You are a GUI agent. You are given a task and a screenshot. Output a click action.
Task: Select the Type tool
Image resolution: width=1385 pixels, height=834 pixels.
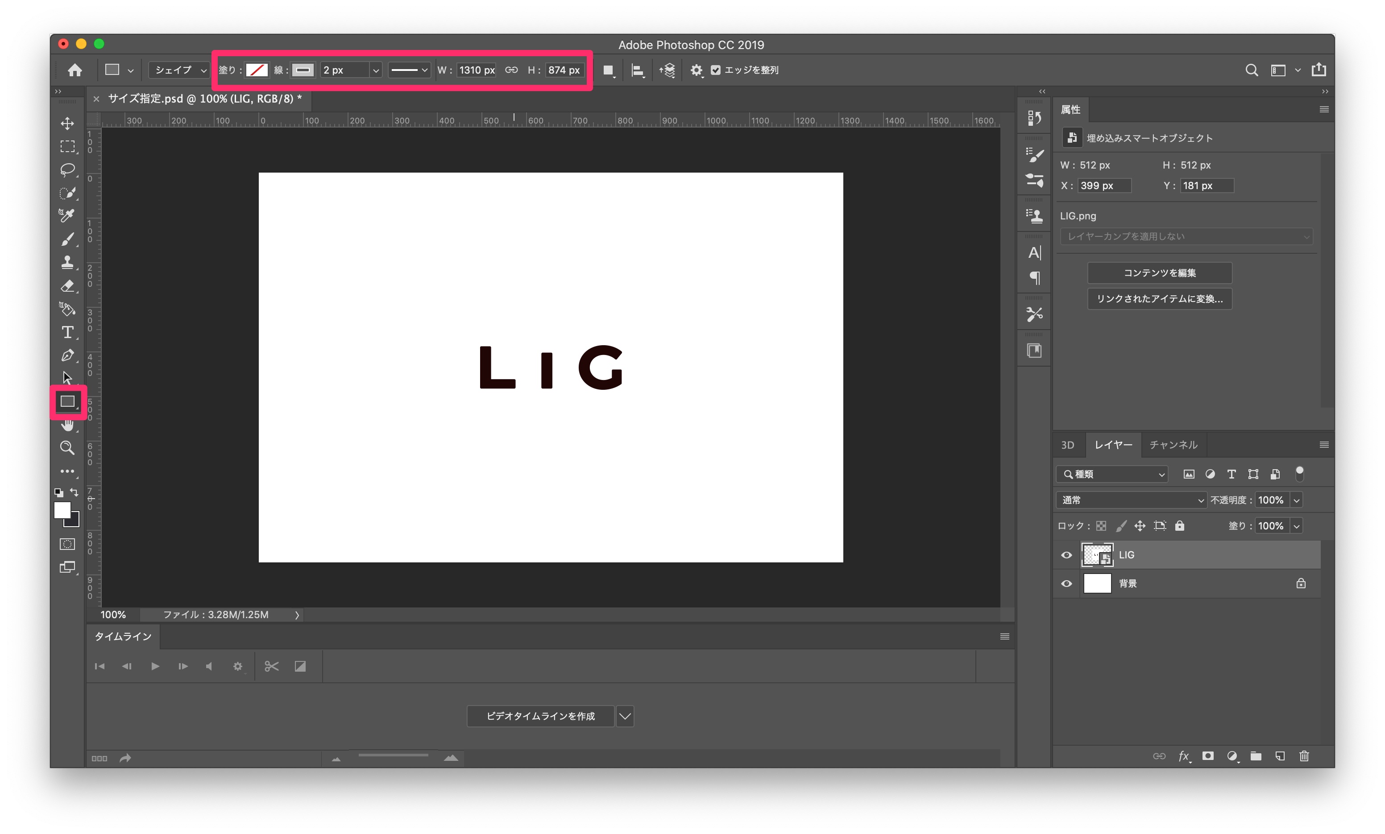67,332
